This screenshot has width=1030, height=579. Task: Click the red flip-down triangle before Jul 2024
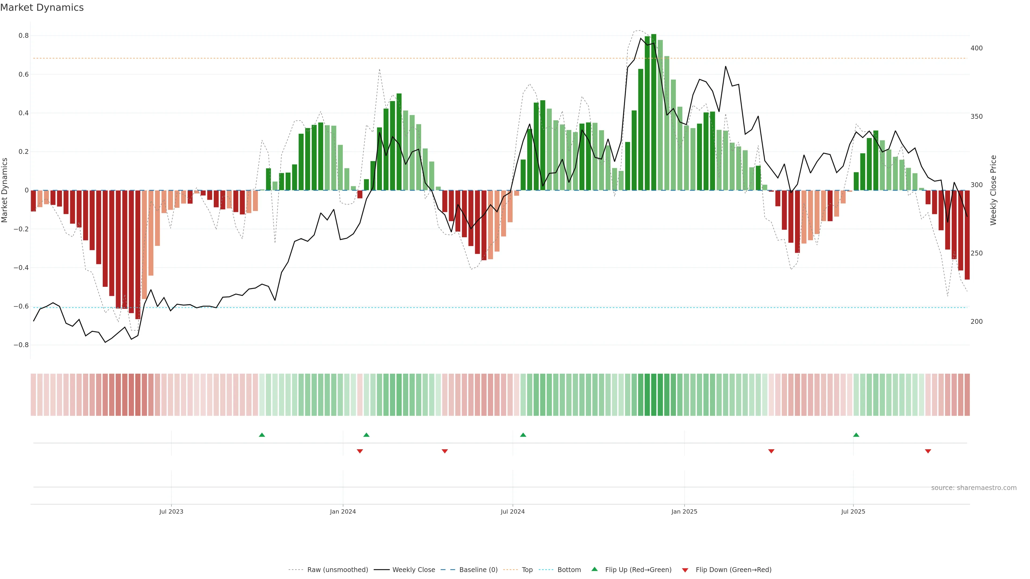[x=445, y=451]
